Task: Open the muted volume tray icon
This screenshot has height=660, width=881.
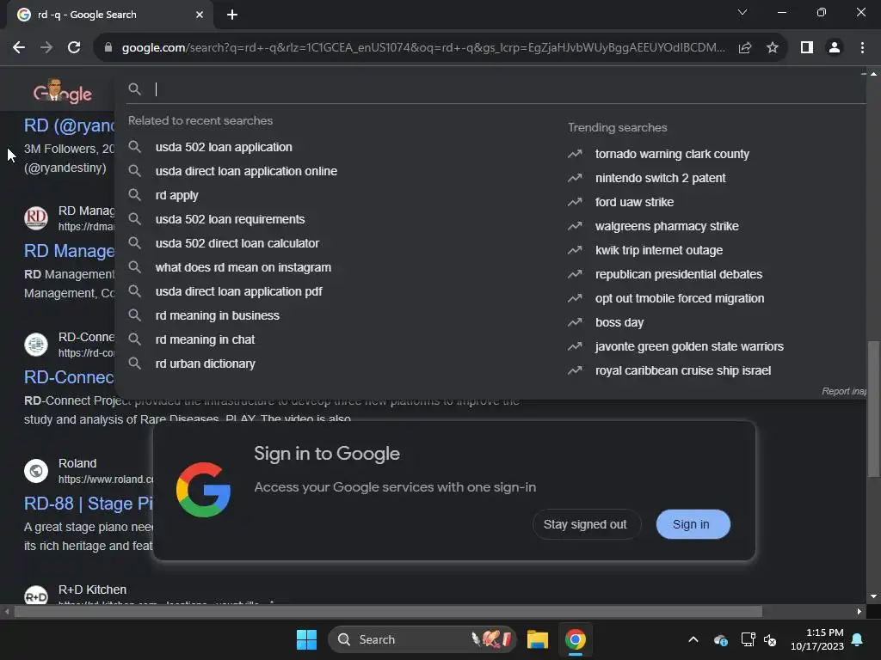Action: click(x=770, y=639)
